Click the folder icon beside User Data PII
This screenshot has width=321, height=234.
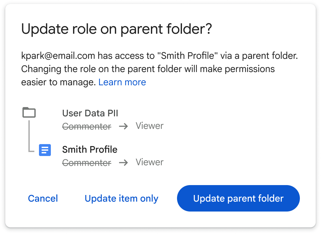(29, 113)
